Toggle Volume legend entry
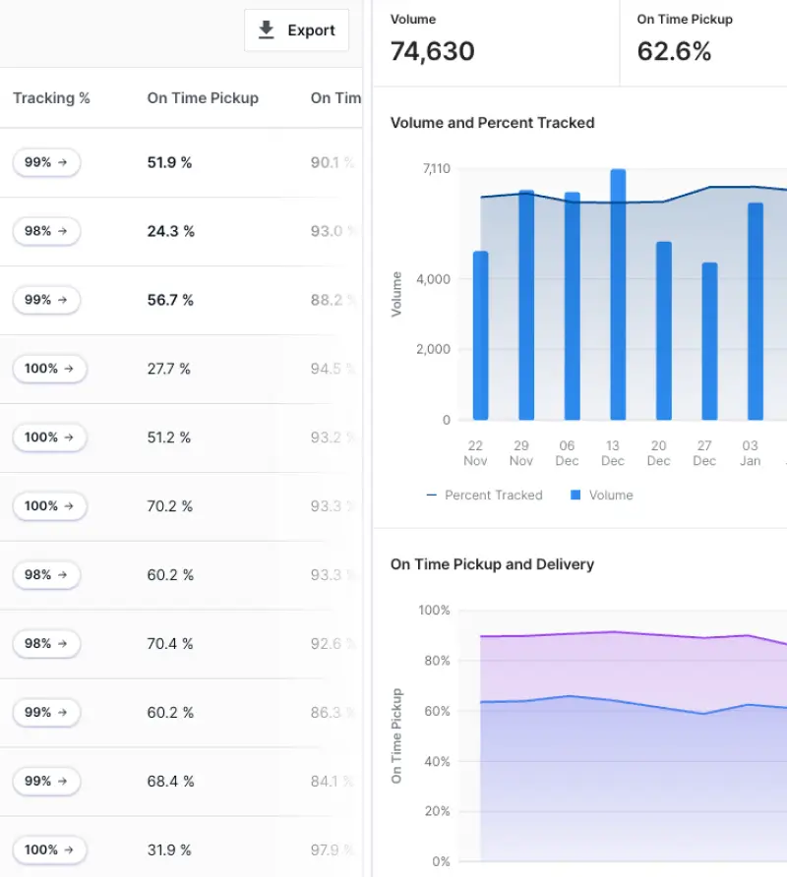 pyautogui.click(x=602, y=495)
